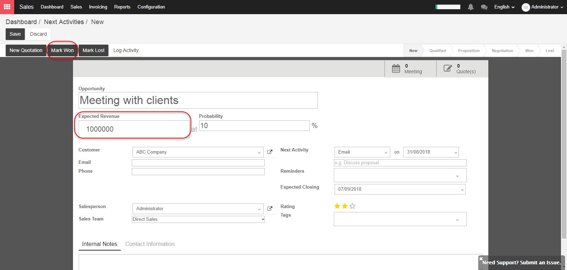Open Customer external link icon
Screen dimensions: 567x270
point(270,152)
